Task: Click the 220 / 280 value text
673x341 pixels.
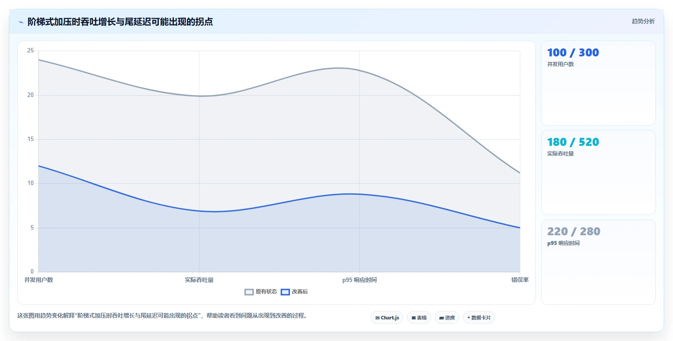Action: pos(574,232)
